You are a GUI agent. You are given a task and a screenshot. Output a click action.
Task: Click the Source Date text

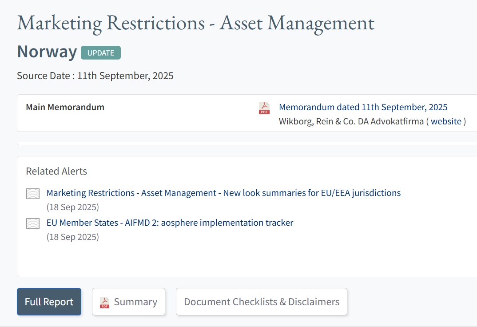pos(95,76)
